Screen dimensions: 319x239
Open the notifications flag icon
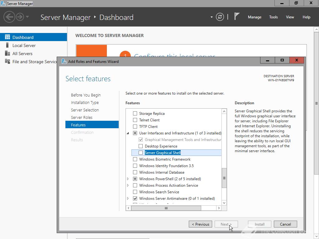click(236, 16)
